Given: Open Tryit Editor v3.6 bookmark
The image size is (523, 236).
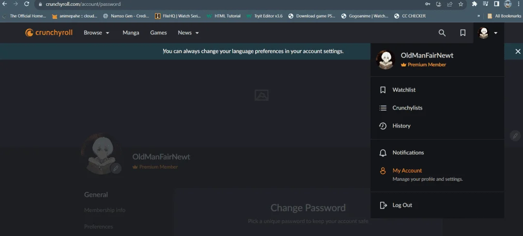Looking at the screenshot, I should (x=264, y=16).
